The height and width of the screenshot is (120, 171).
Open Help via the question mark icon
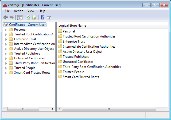point(42,18)
